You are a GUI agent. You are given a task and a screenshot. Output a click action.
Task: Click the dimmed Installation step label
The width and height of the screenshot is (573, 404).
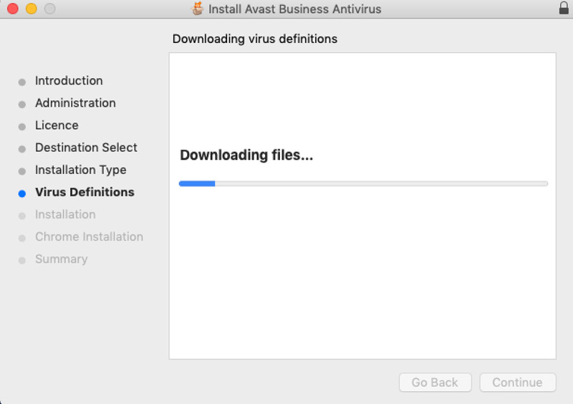(65, 214)
